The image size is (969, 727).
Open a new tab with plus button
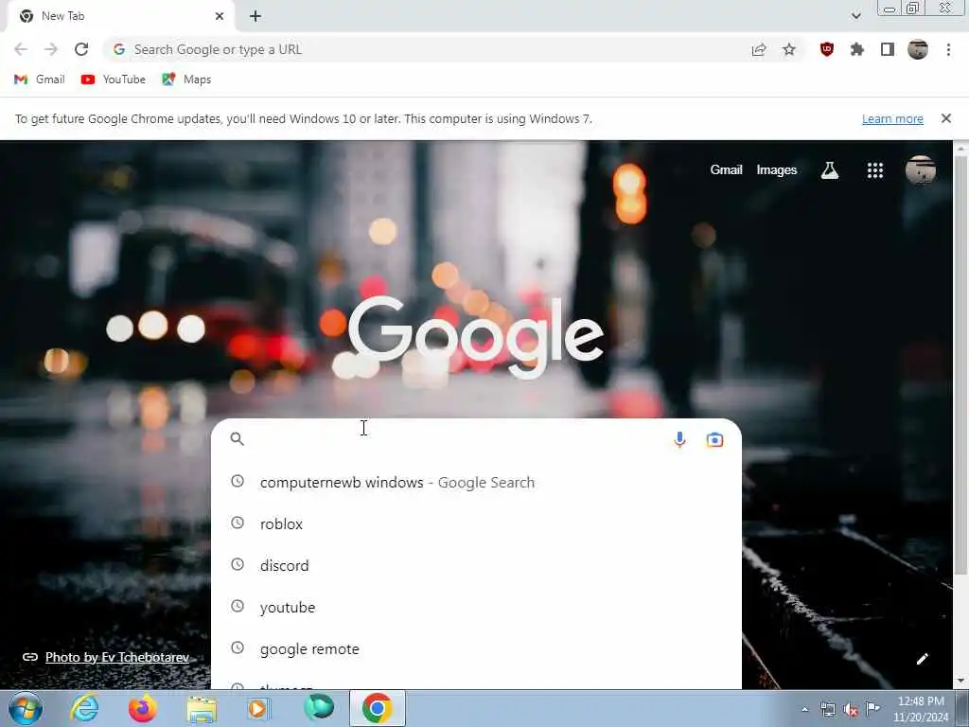(x=255, y=16)
